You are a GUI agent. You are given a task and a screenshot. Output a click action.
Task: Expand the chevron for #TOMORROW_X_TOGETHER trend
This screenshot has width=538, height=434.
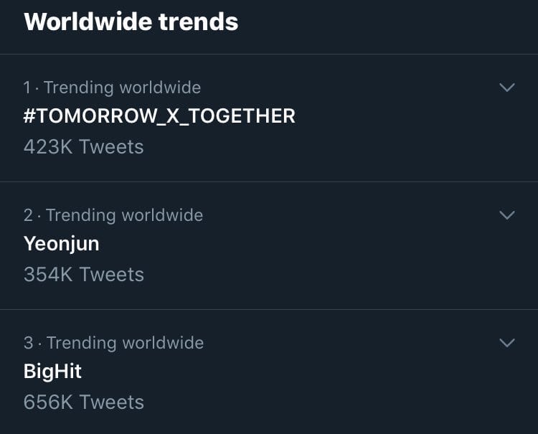507,88
